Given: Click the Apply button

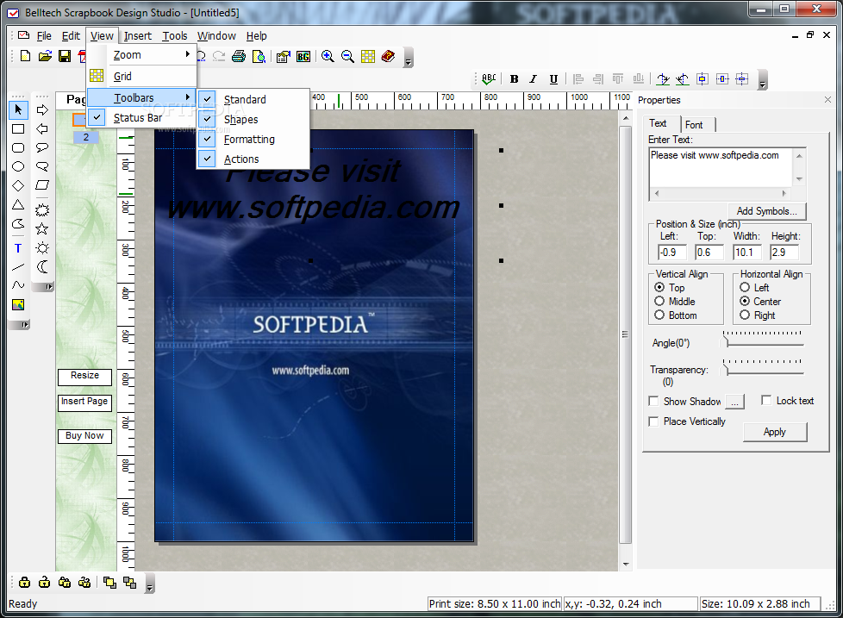Looking at the screenshot, I should point(775,432).
